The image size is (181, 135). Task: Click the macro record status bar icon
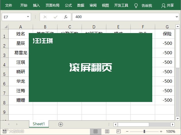[x=4, y=131]
